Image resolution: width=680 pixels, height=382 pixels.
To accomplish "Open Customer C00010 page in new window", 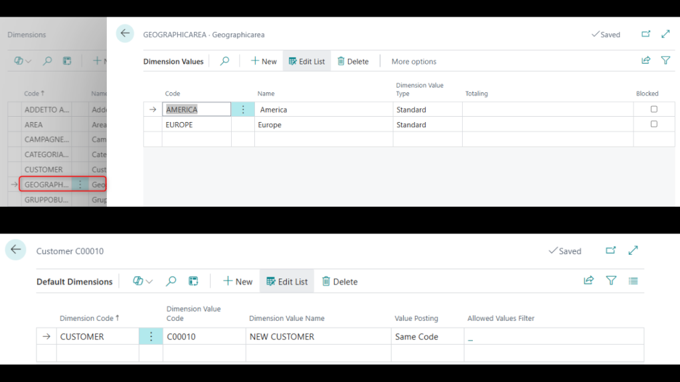I will pos(610,251).
